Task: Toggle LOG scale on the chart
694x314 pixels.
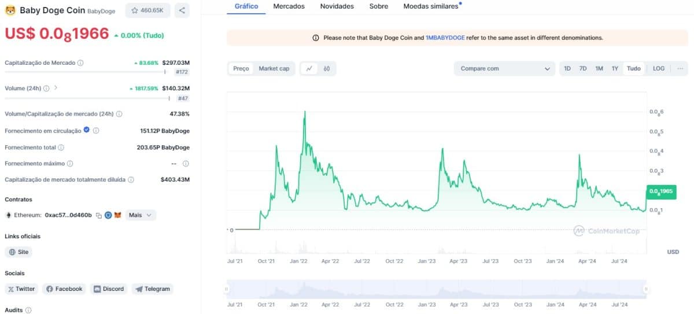Action: (x=659, y=68)
